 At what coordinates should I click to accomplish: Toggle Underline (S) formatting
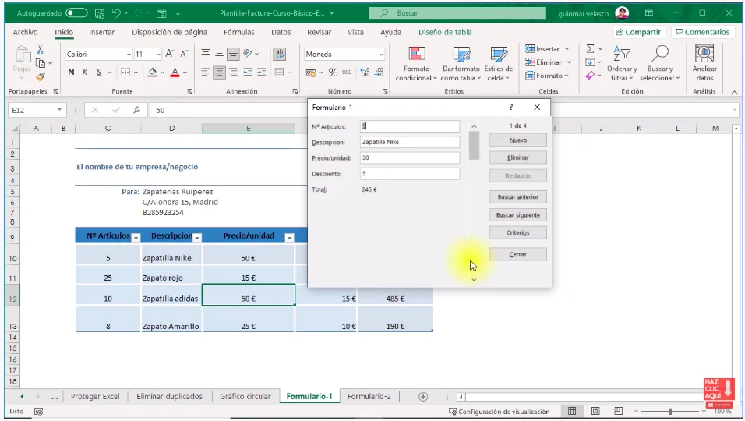point(99,73)
